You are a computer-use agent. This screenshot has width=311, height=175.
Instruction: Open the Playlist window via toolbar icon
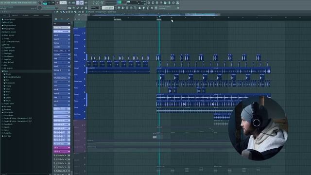[119, 8]
